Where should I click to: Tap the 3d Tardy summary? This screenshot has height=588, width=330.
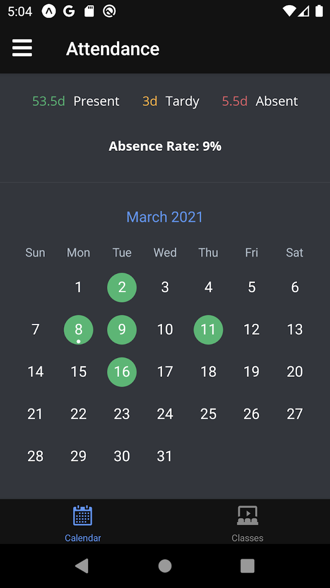tap(171, 101)
